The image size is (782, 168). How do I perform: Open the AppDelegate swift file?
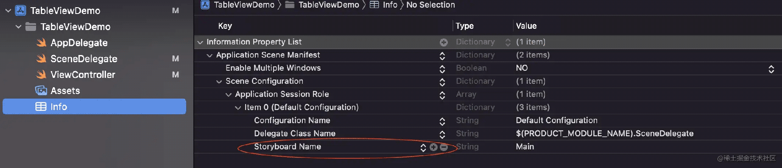point(79,43)
